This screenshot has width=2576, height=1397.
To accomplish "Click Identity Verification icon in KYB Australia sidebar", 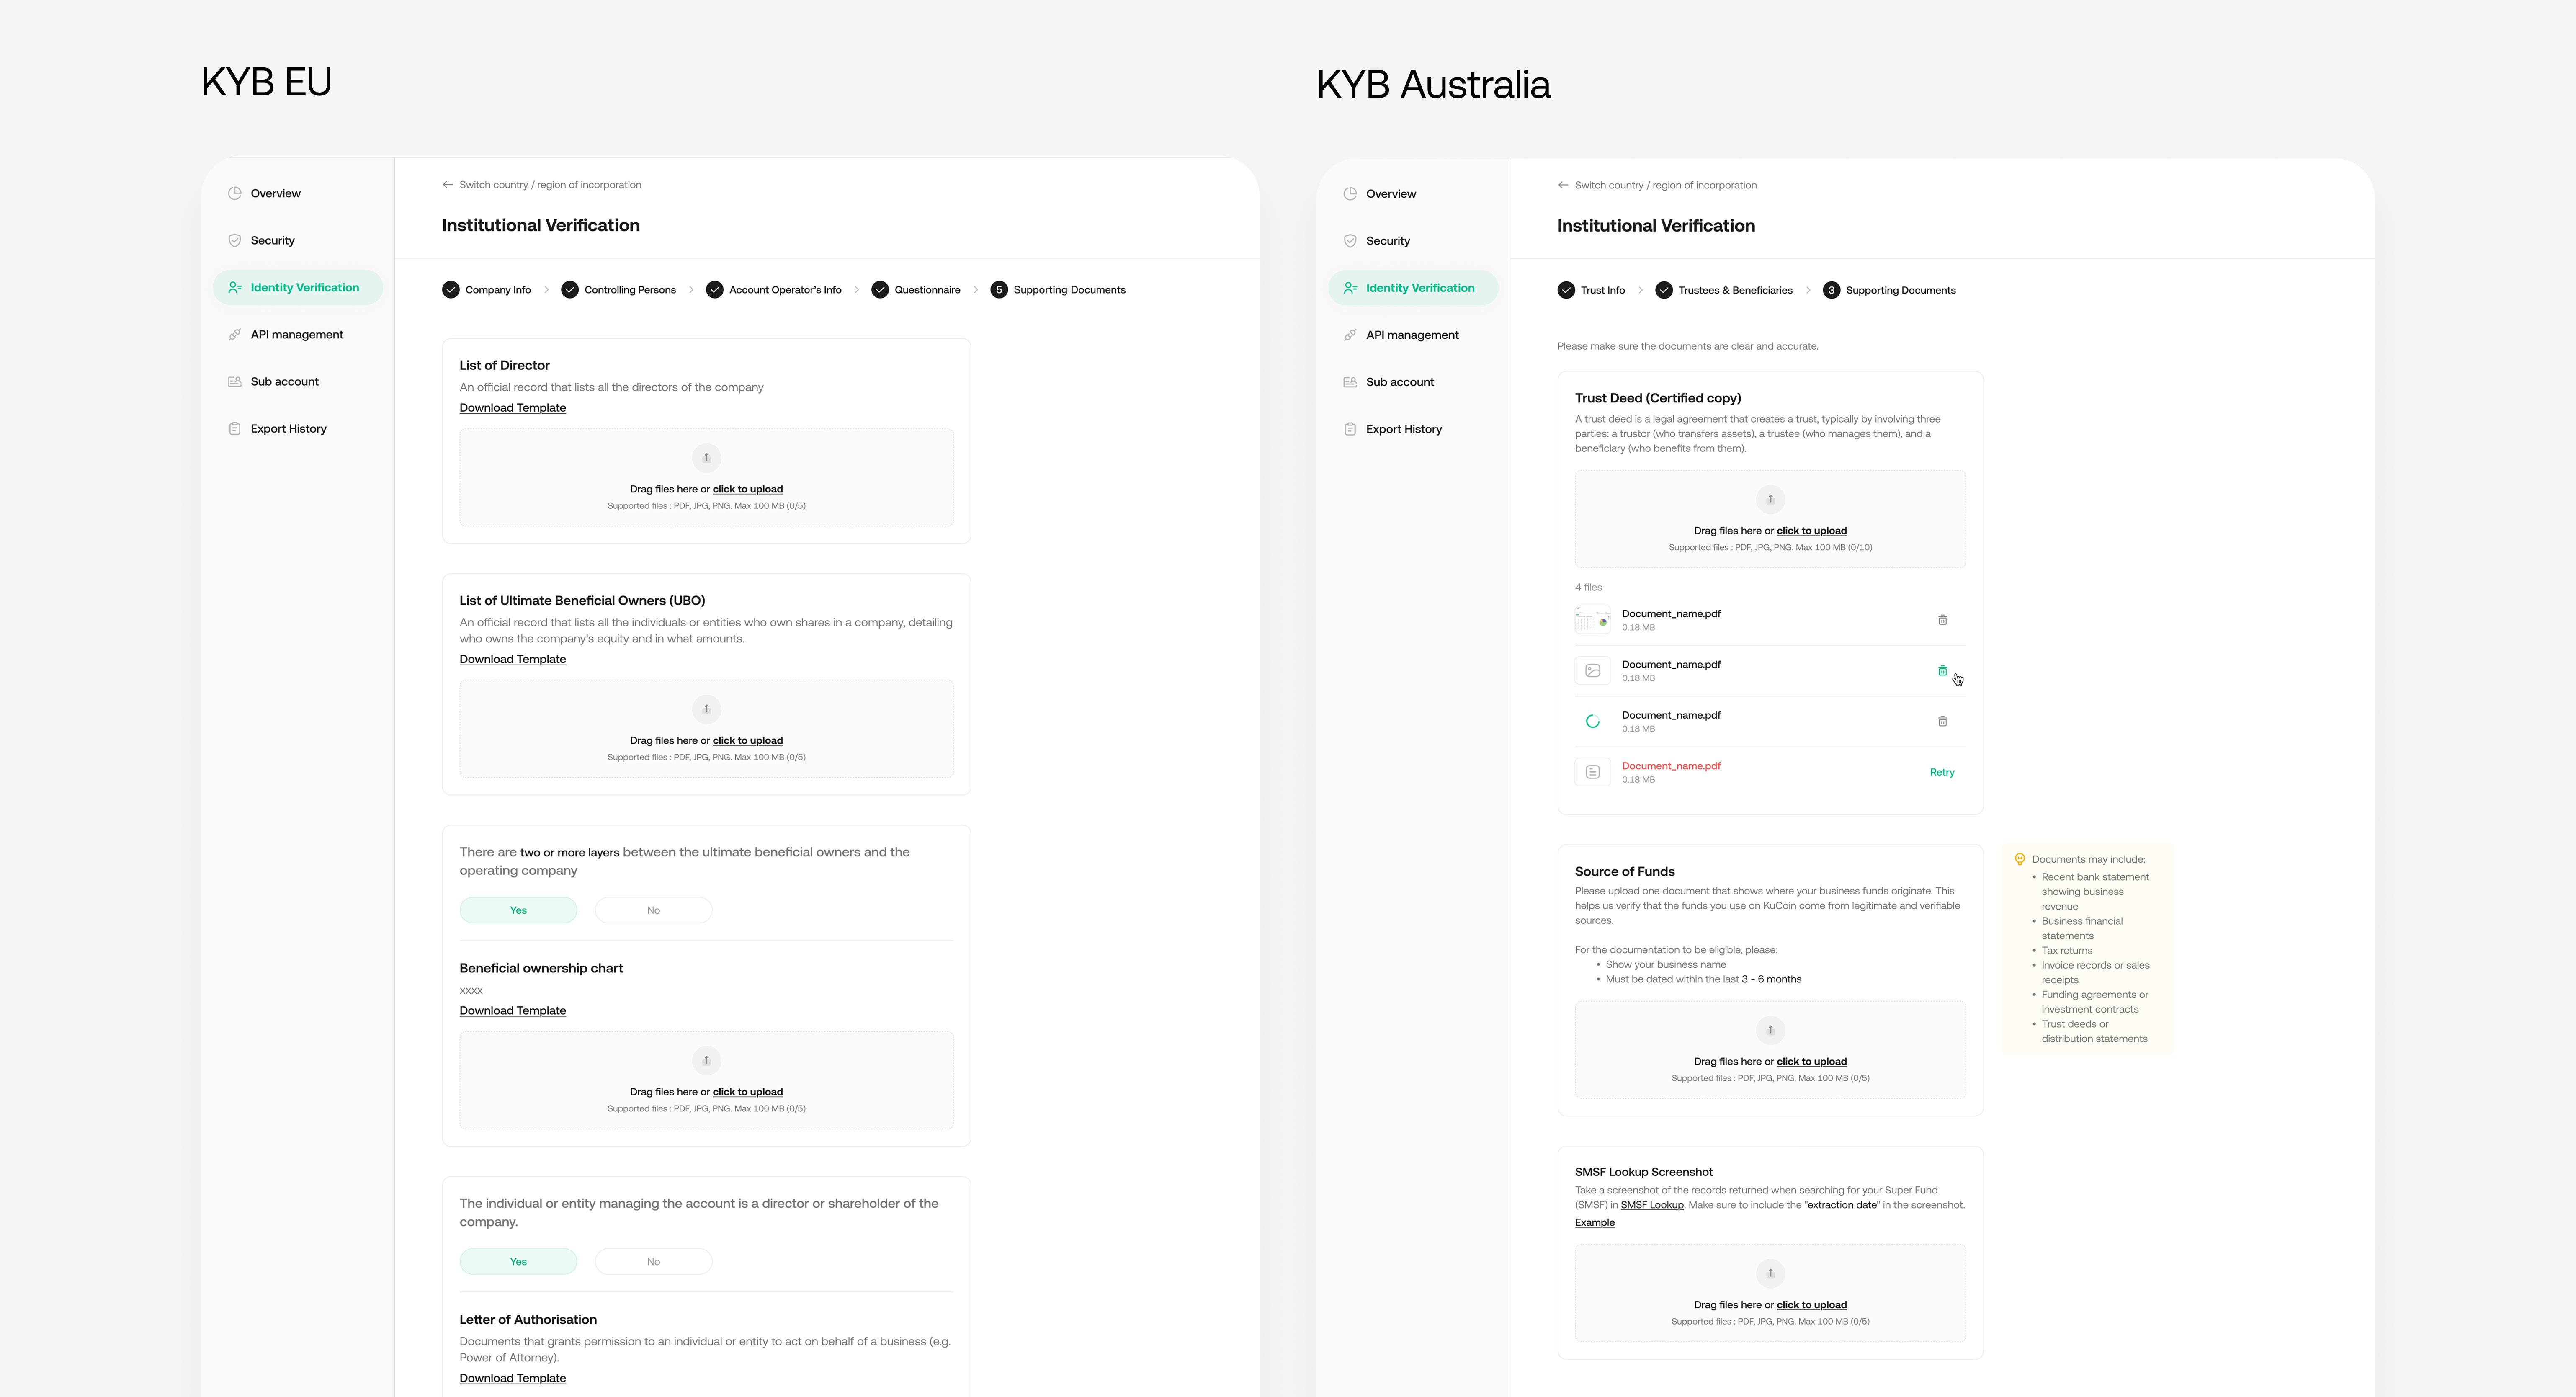I will pyautogui.click(x=1350, y=288).
